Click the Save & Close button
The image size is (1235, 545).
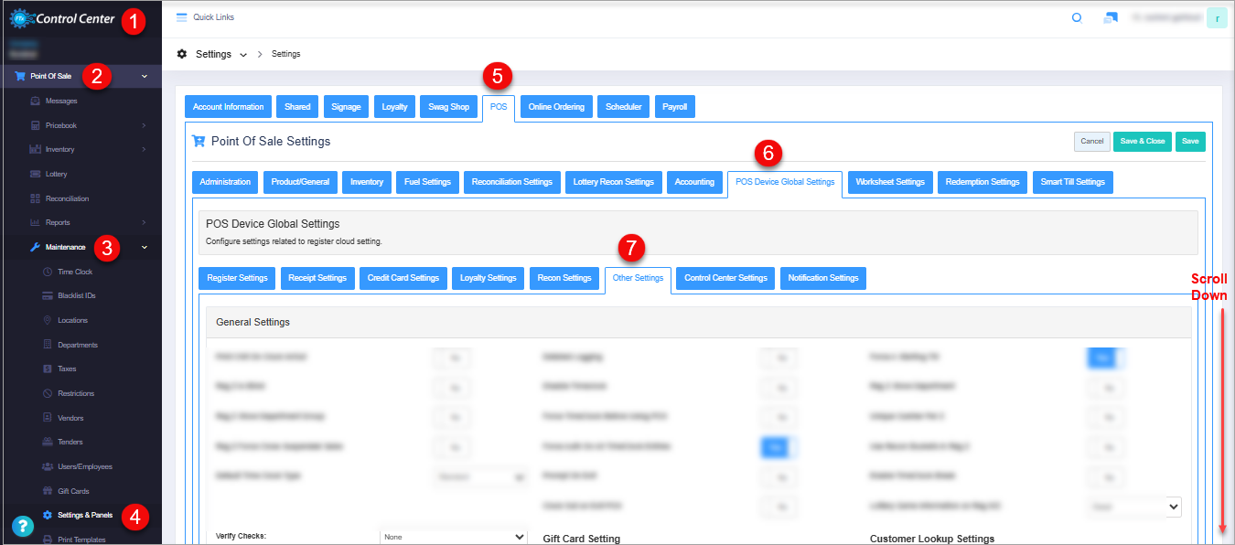pyautogui.click(x=1142, y=142)
